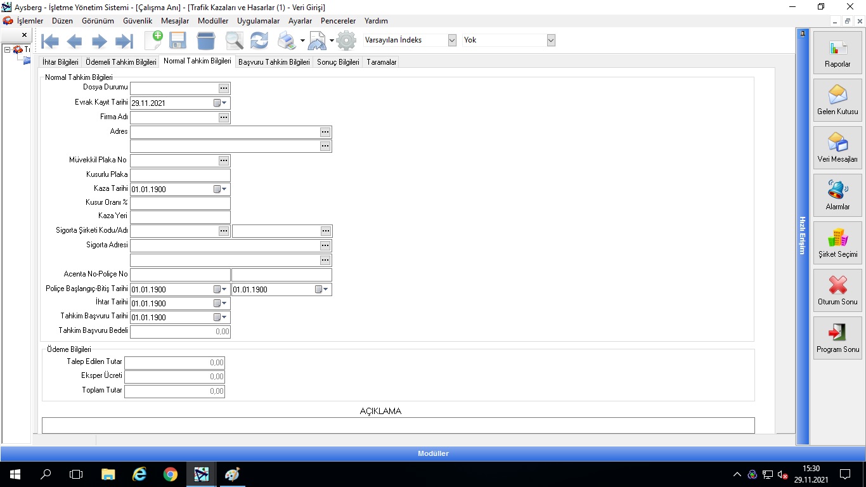Click the Program Sonu button
The height and width of the screenshot is (487, 866).
click(837, 338)
